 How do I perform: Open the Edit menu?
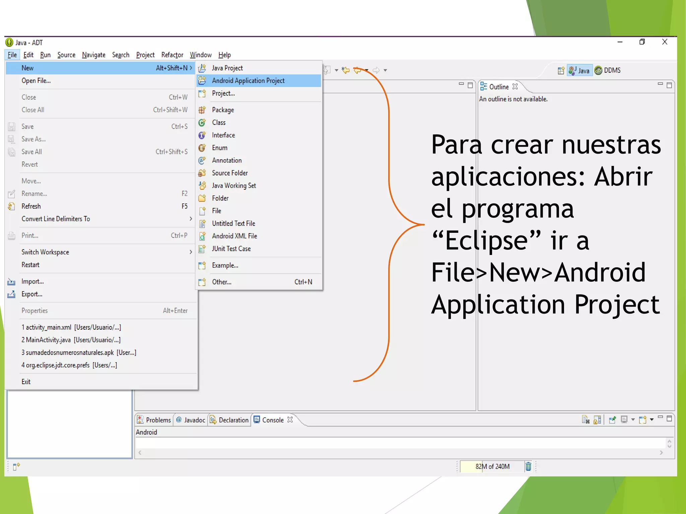point(28,55)
